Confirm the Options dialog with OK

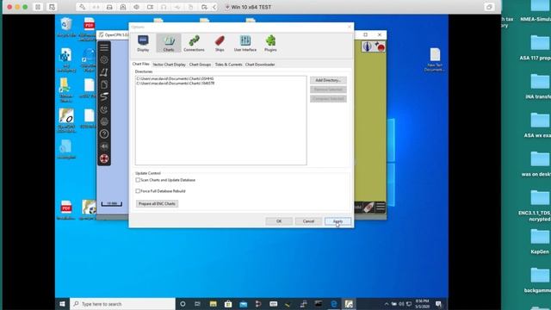(279, 221)
